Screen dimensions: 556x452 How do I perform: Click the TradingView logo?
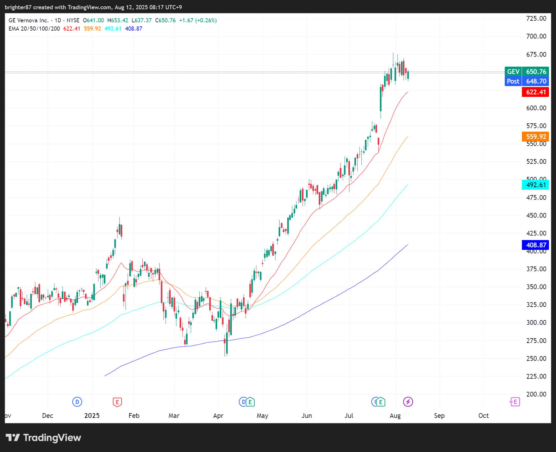[x=43, y=438]
